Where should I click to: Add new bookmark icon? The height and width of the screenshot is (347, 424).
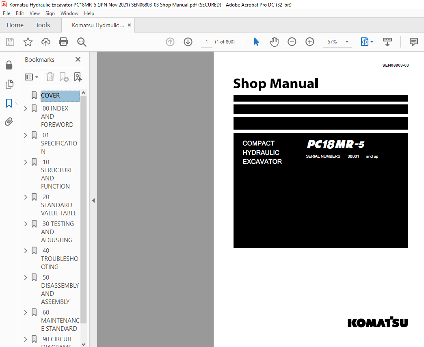(64, 77)
